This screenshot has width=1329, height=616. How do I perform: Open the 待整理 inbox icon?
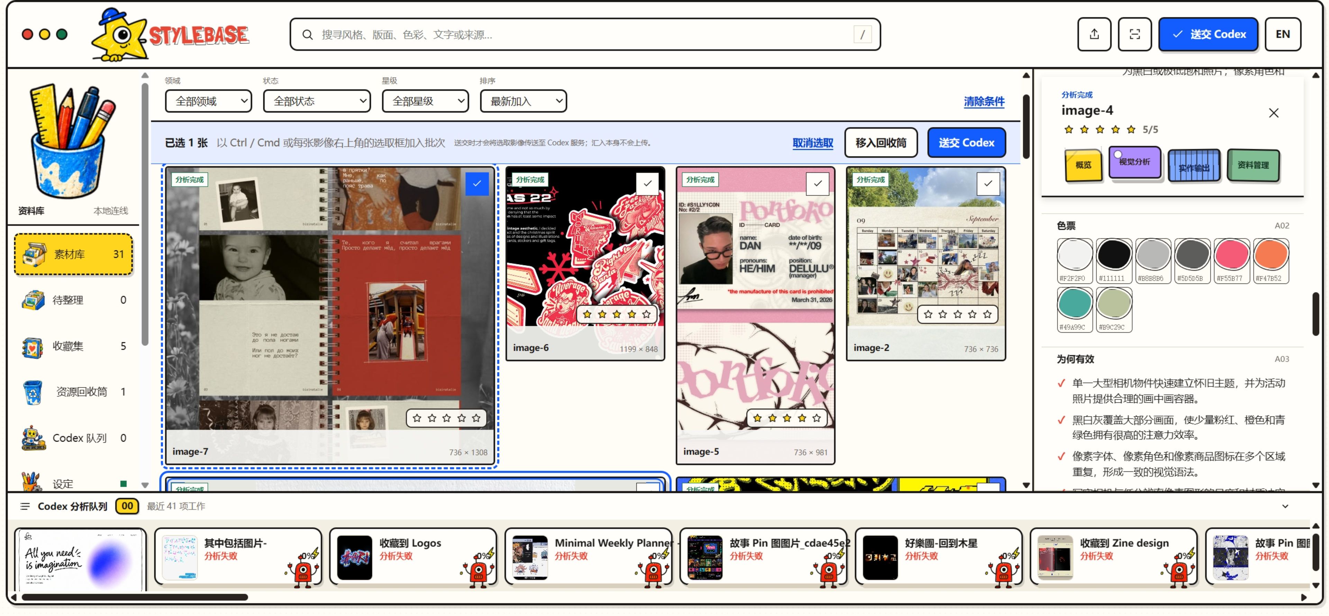click(33, 300)
